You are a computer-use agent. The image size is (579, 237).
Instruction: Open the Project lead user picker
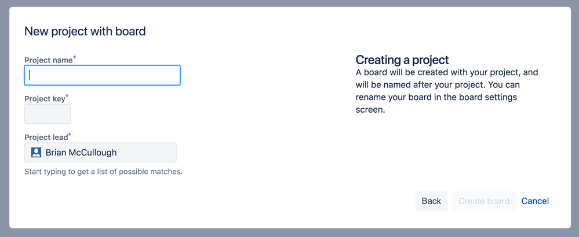click(x=100, y=153)
